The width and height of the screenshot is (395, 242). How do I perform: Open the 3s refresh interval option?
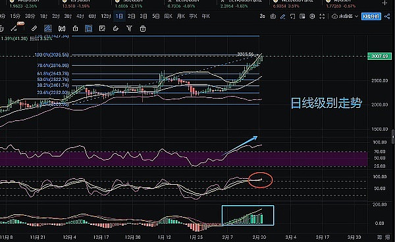coord(262,16)
